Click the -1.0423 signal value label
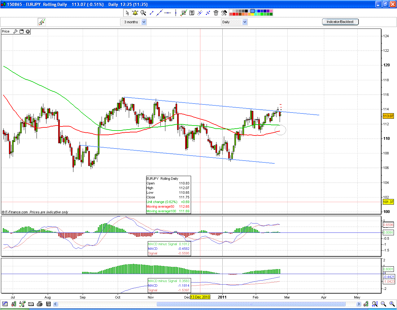This screenshot has height=310, width=397. 388,281
